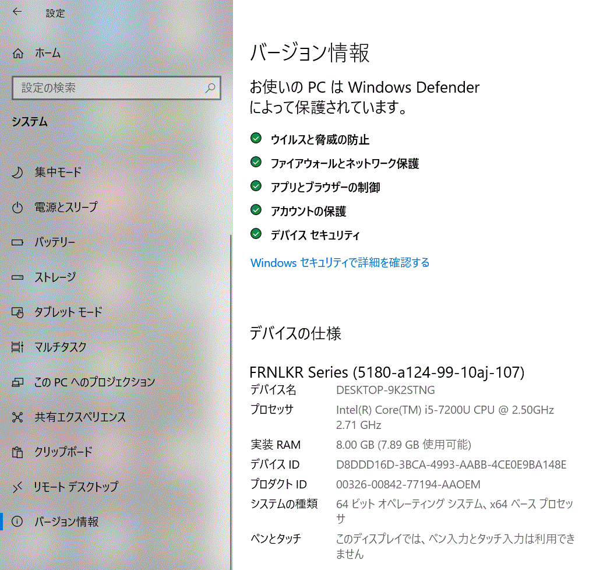Click the 設定 window title text
This screenshot has width=614, height=570.
click(x=55, y=13)
